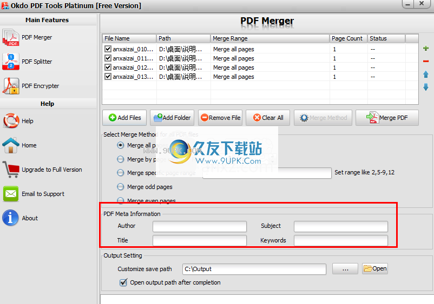Select the anxaizai_013 file name
The width and height of the screenshot is (434, 304).
coord(133,77)
